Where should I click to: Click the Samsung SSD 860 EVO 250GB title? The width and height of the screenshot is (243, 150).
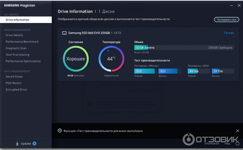click(89, 33)
